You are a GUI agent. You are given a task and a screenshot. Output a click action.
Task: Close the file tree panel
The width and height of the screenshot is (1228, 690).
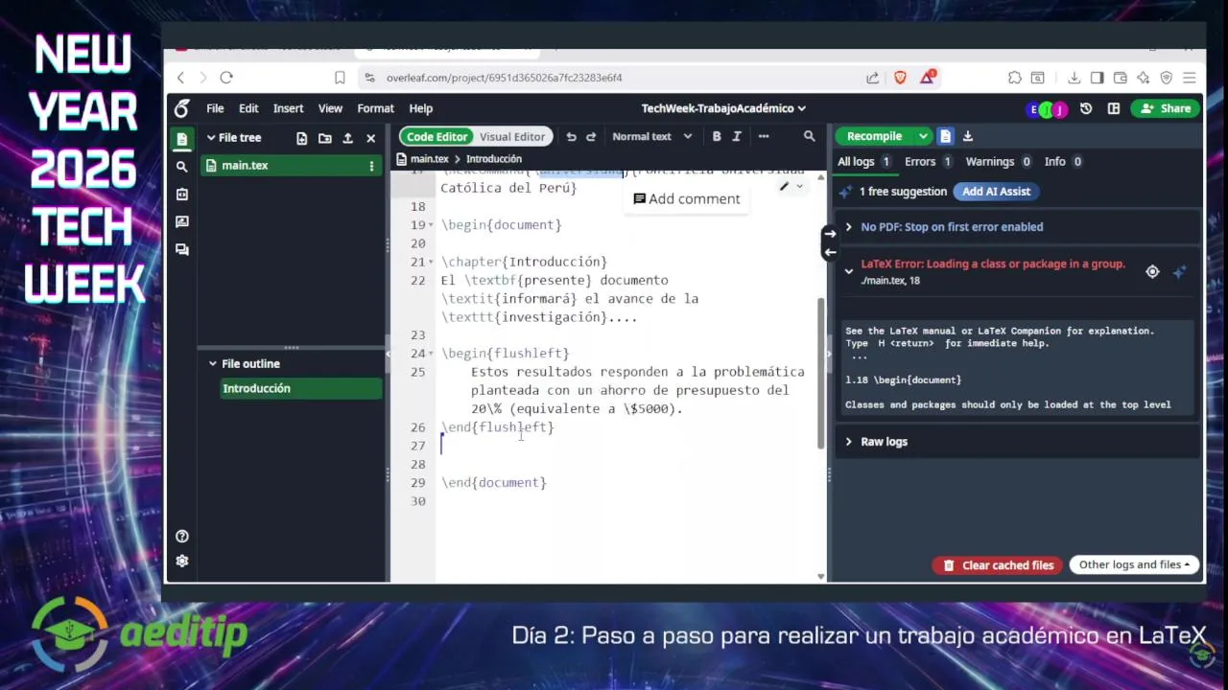tap(371, 138)
